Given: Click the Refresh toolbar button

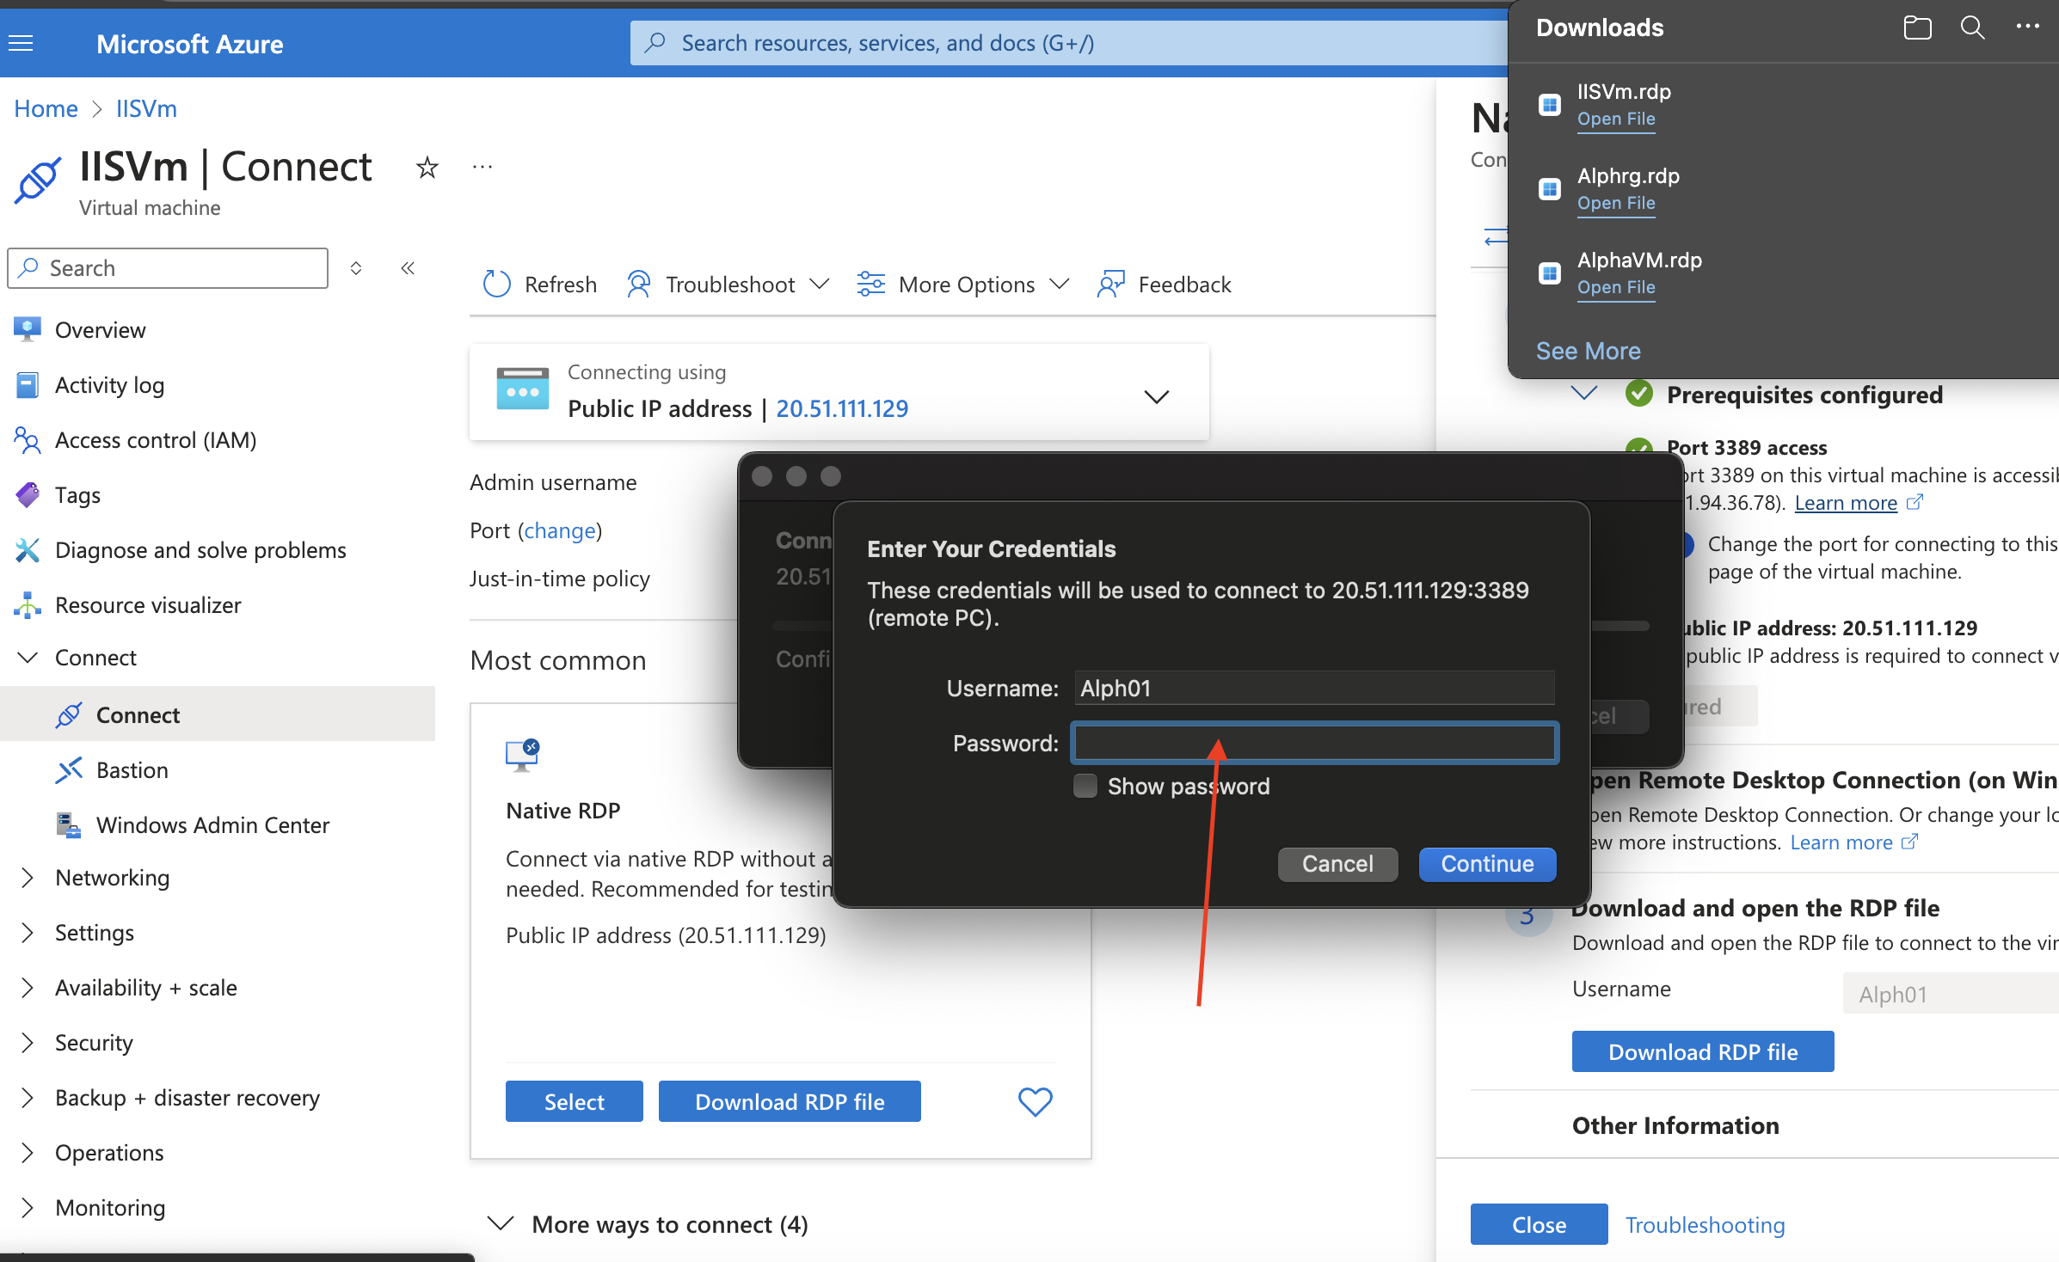Looking at the screenshot, I should 540,285.
